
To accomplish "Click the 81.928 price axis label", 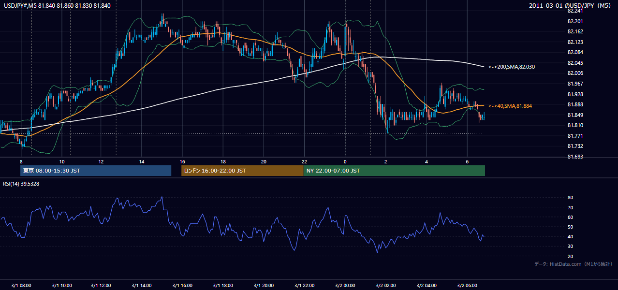I will pyautogui.click(x=575, y=94).
